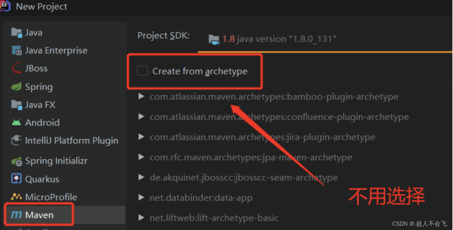453x230 pixels.
Task: Expand the net.databinder:data-app entry
Action: coord(141,197)
